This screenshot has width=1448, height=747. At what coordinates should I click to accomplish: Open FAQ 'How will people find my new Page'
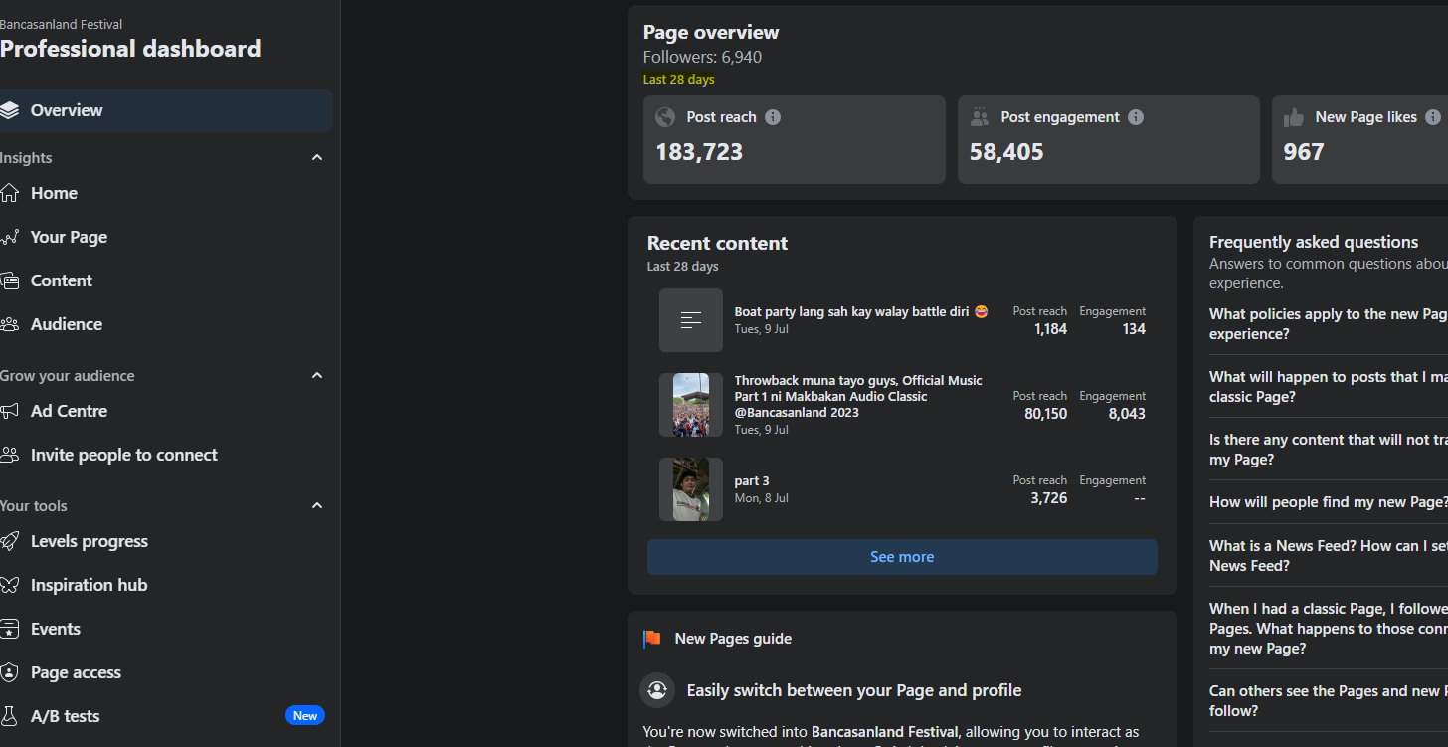[x=1329, y=502]
